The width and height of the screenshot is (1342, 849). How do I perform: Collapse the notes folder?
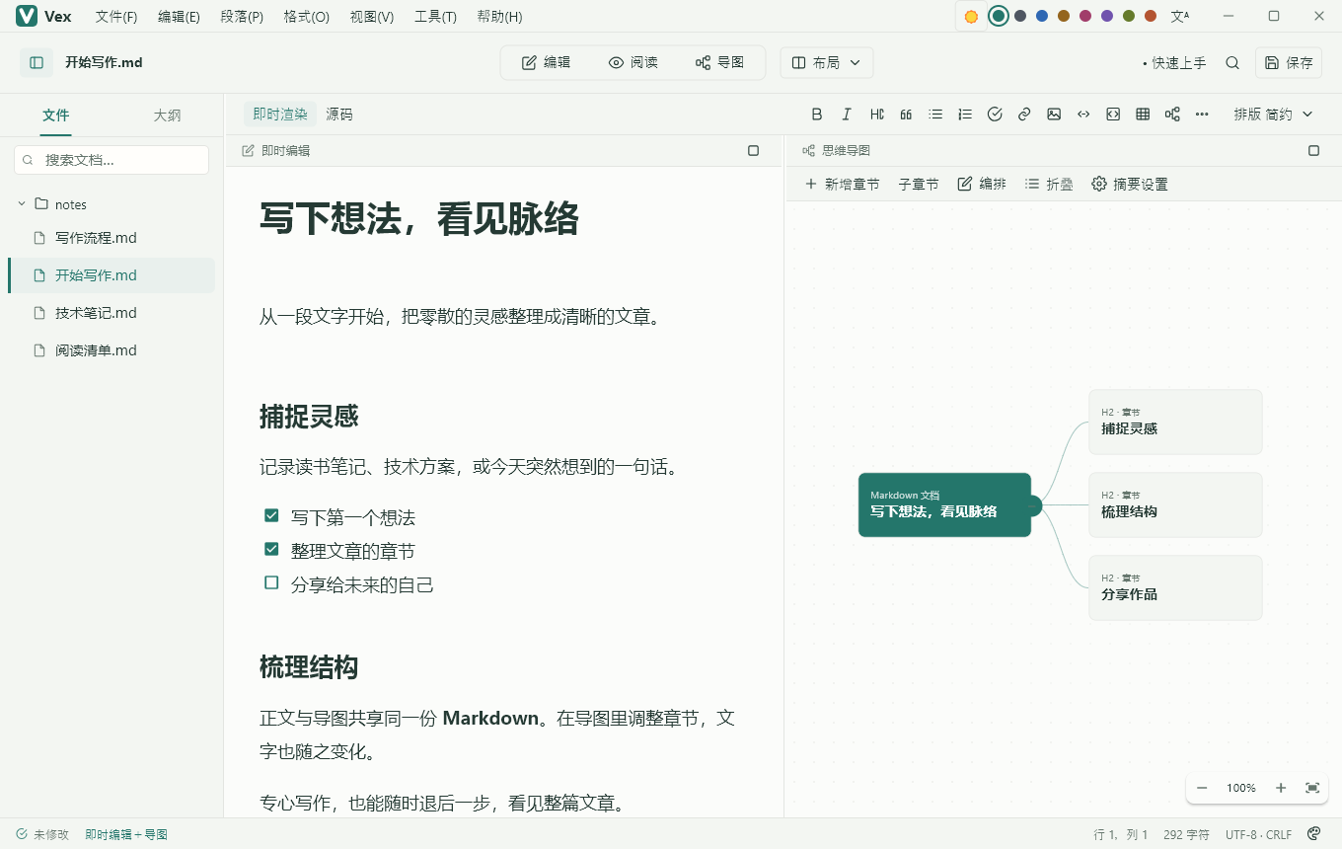click(x=22, y=204)
